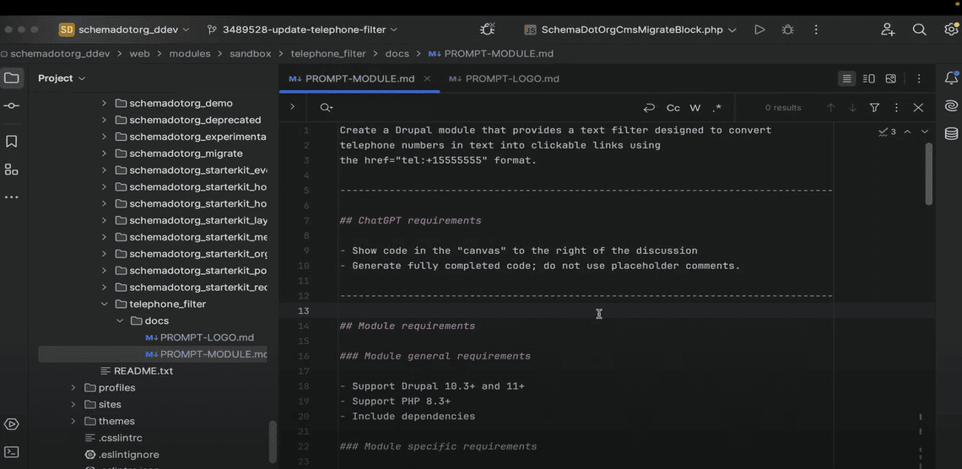The image size is (962, 469).
Task: Open the Terminal tool window icon
Action: tap(12, 452)
